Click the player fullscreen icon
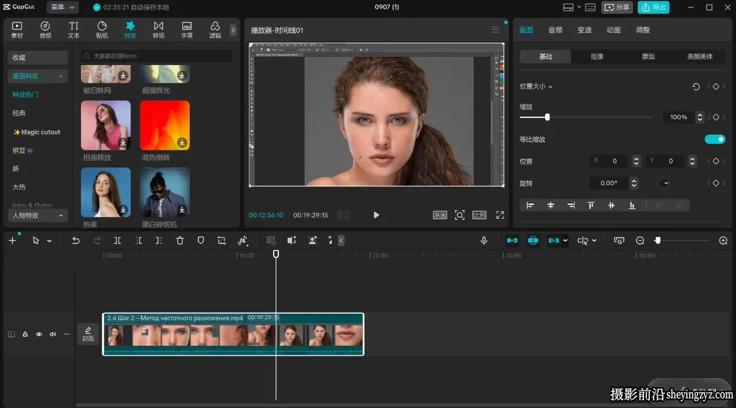This screenshot has width=736, height=408. [x=500, y=215]
